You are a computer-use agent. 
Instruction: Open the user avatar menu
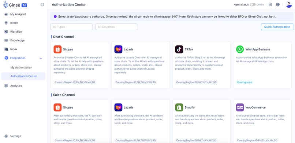[x=289, y=5]
